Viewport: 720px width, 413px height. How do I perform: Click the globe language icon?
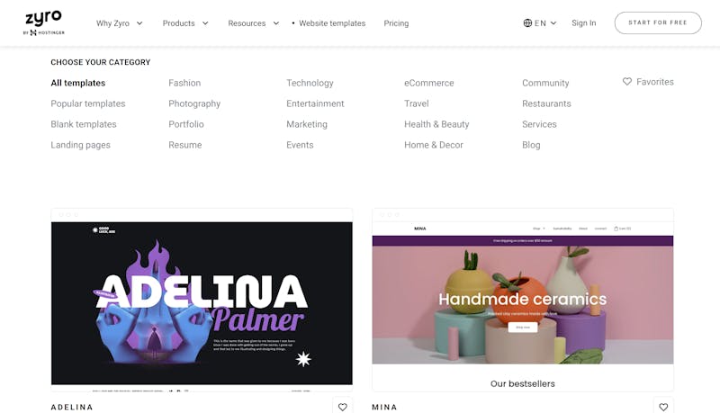[527, 23]
